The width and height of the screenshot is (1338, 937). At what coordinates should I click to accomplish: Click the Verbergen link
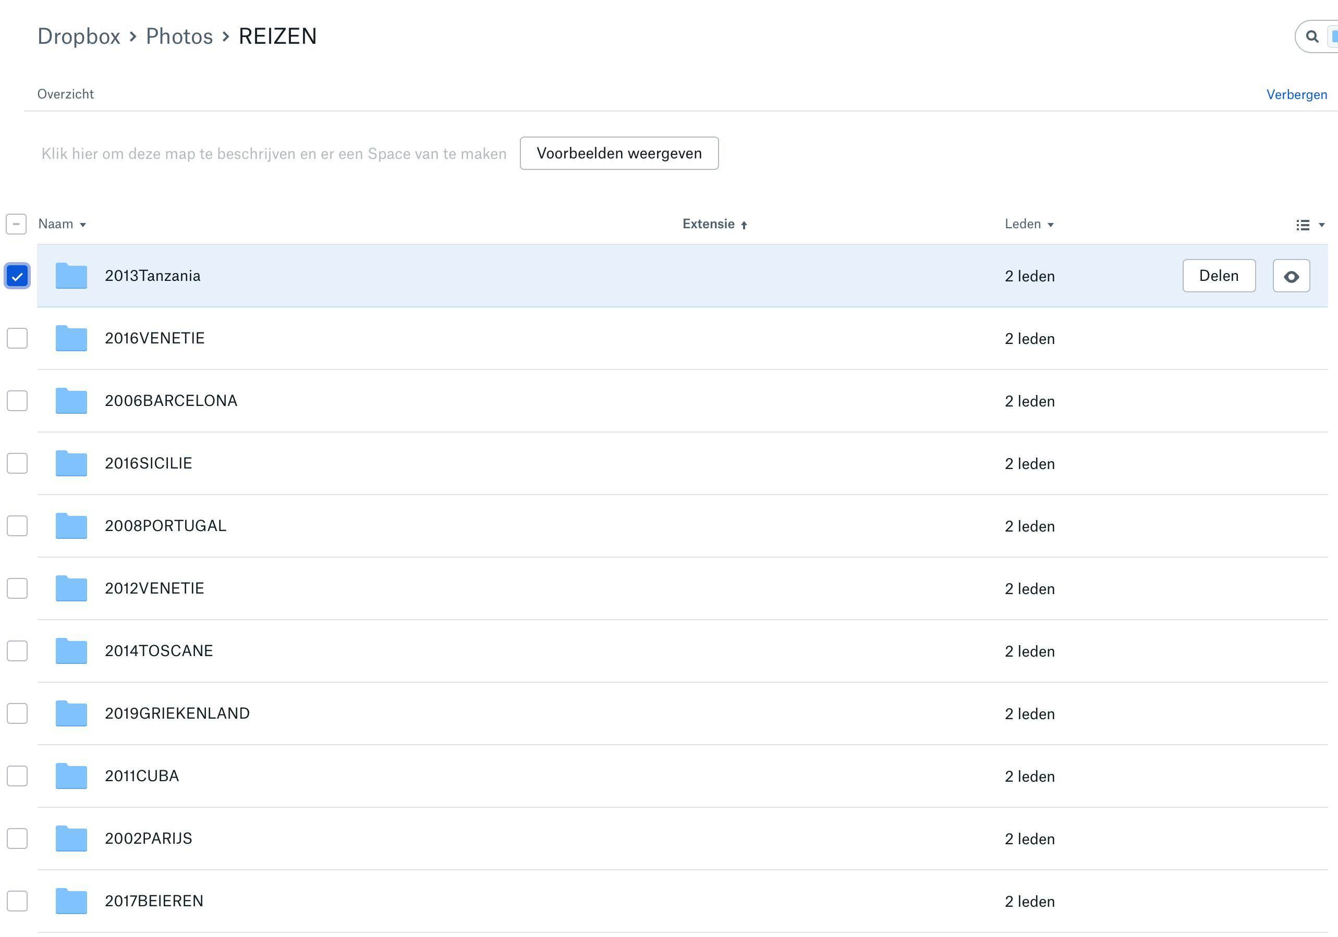[1296, 94]
